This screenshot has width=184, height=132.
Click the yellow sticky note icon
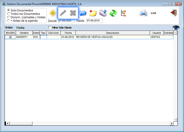tap(93, 13)
